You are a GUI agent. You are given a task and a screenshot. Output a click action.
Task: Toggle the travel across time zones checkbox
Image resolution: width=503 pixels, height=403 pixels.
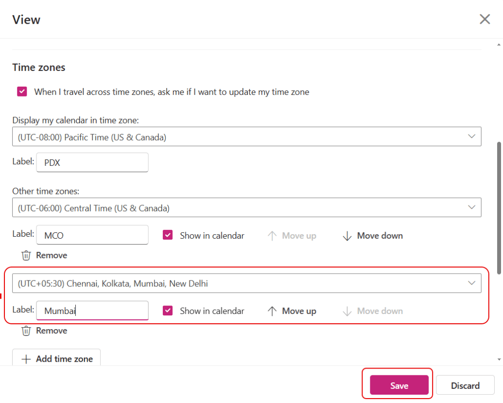22,92
